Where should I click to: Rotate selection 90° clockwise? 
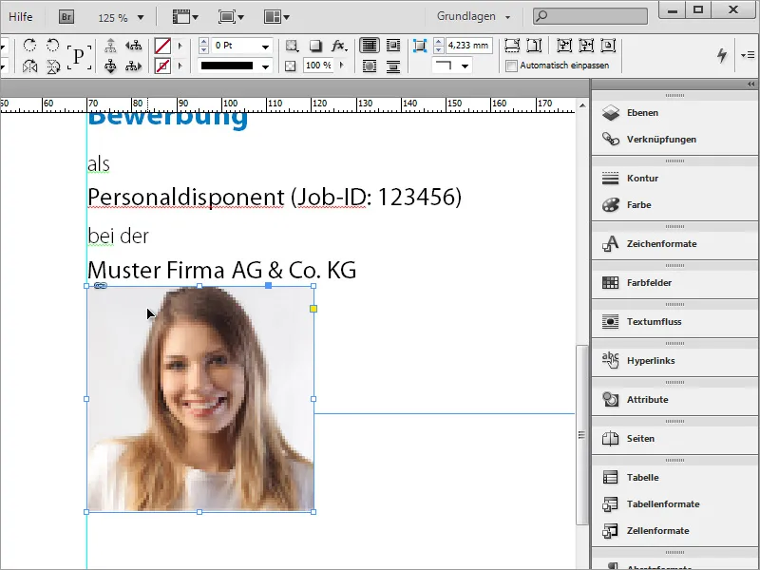[x=29, y=46]
